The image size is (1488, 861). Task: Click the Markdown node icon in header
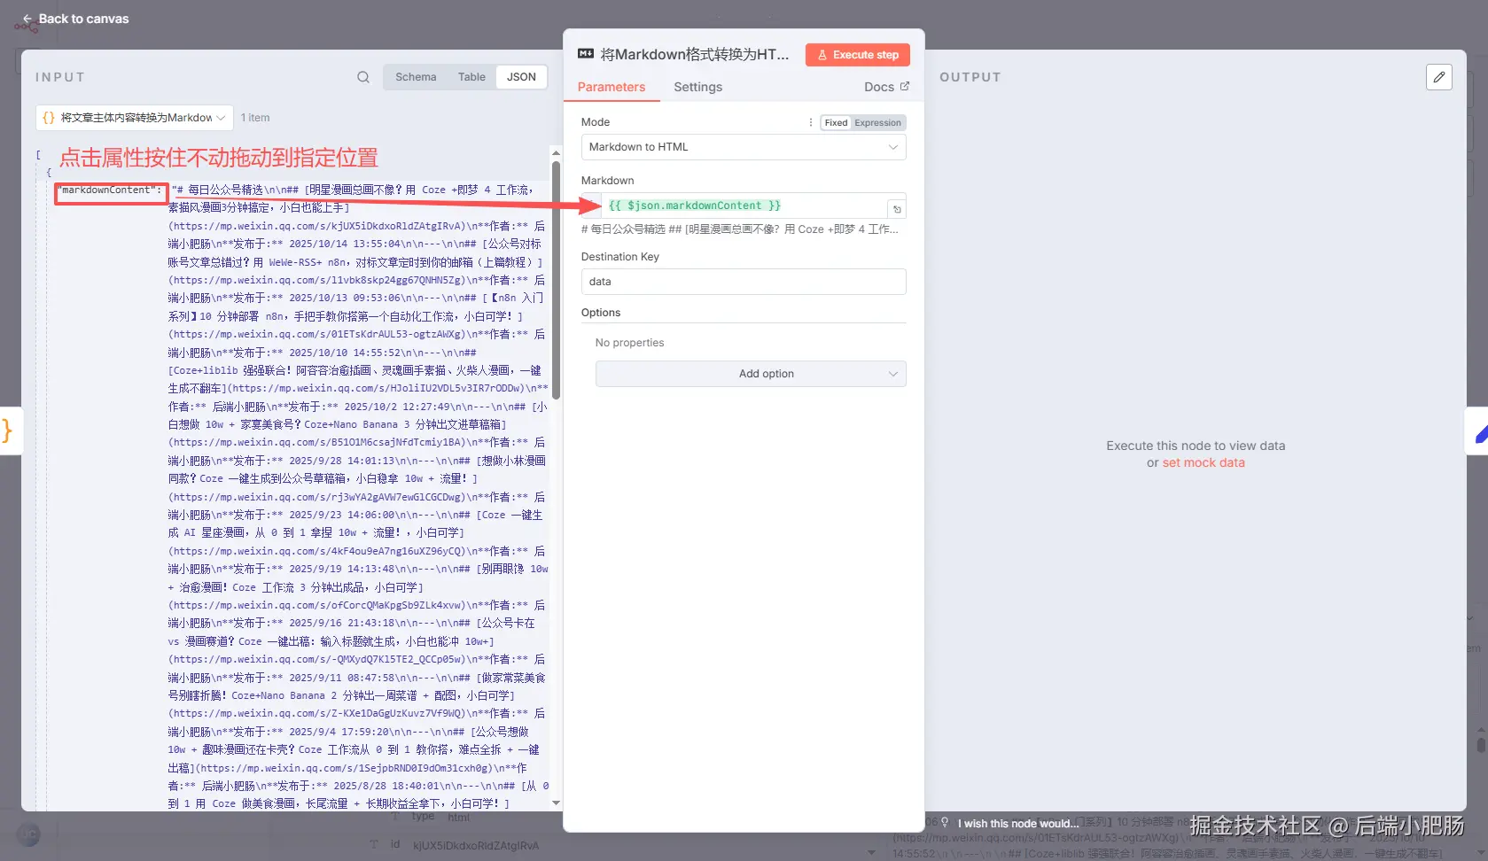pyautogui.click(x=586, y=54)
